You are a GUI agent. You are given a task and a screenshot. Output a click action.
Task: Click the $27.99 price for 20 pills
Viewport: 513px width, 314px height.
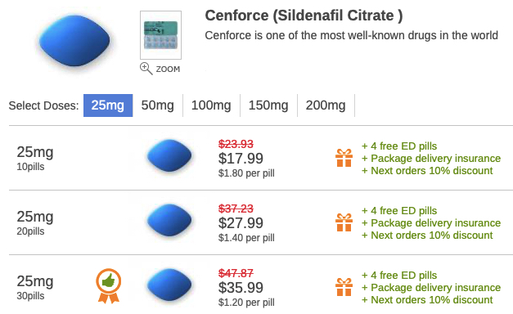click(241, 223)
